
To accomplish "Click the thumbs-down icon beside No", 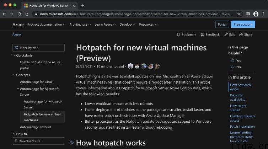I will [x=232, y=67].
